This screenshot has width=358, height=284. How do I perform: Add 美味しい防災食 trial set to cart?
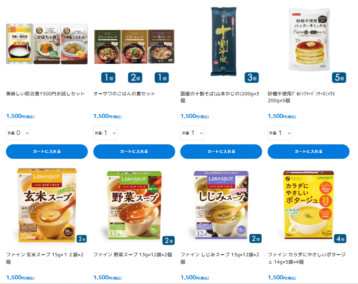[x=47, y=152]
